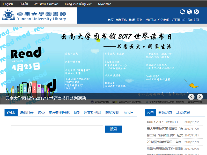Expand the 服务 navigation menu
This screenshot has width=207, height=155.
pyautogui.click(x=139, y=20)
